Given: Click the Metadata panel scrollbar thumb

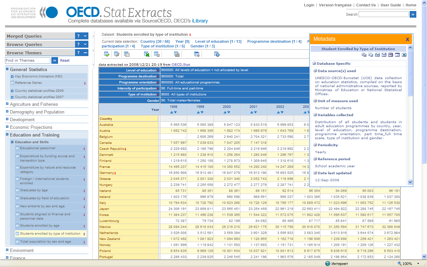Looking at the screenshot, I should [x=410, y=74].
